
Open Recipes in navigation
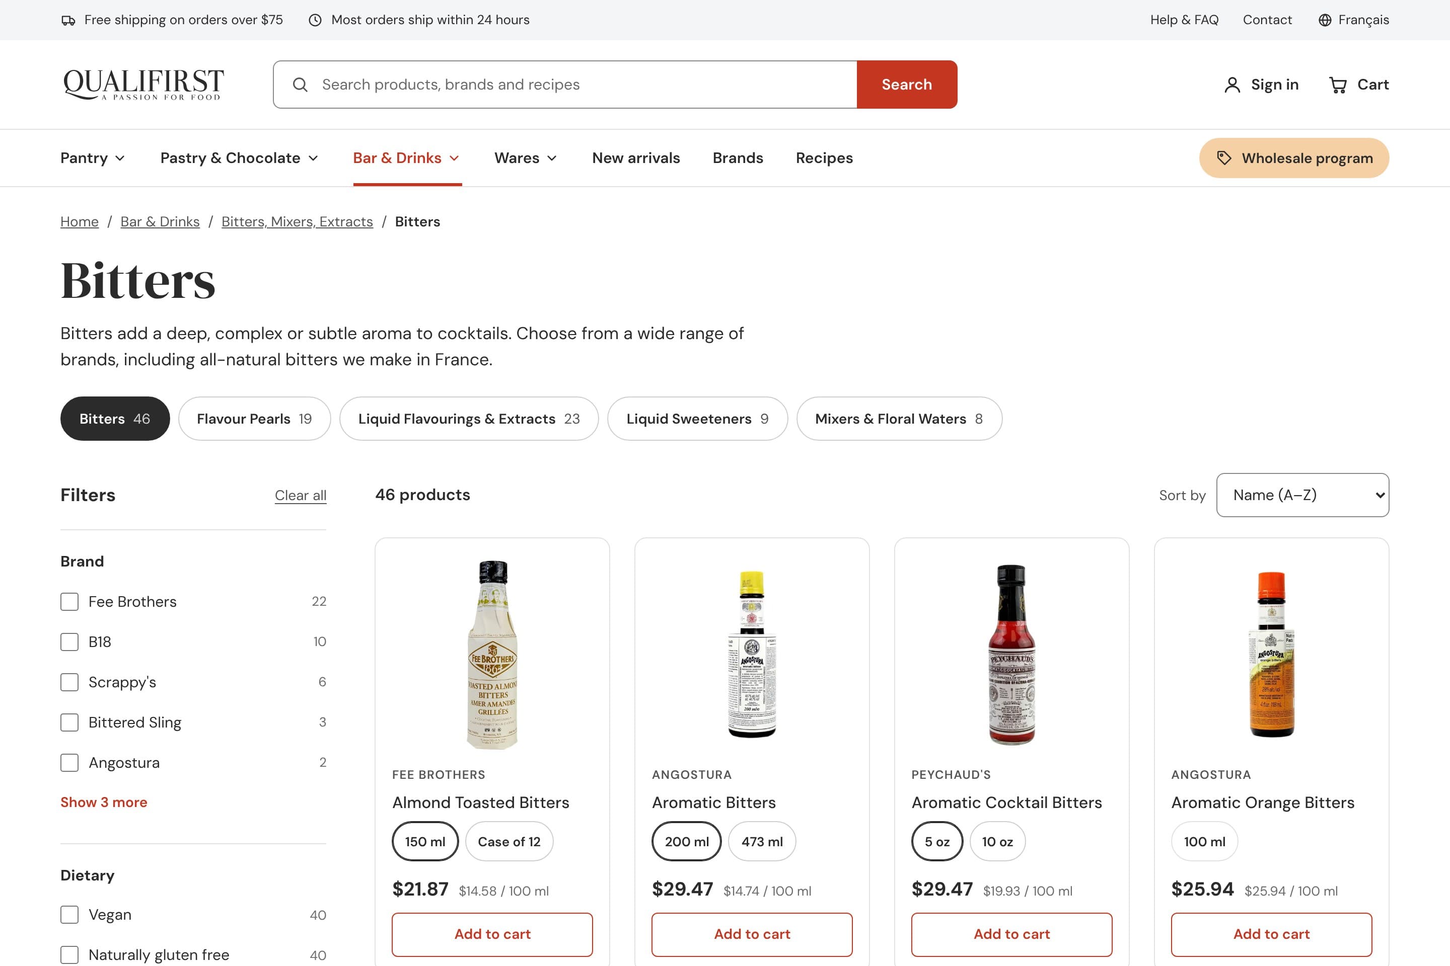point(824,158)
